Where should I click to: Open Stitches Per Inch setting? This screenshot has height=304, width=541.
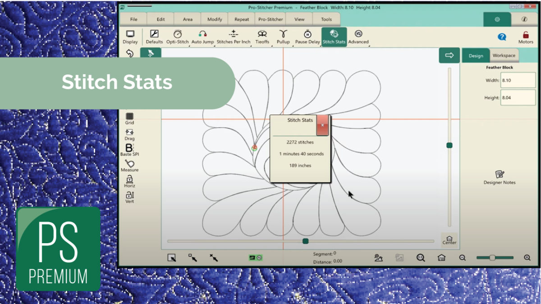[x=233, y=36]
